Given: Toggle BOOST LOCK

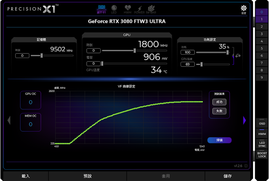Looking at the screenshot, I should pyautogui.click(x=262, y=154).
